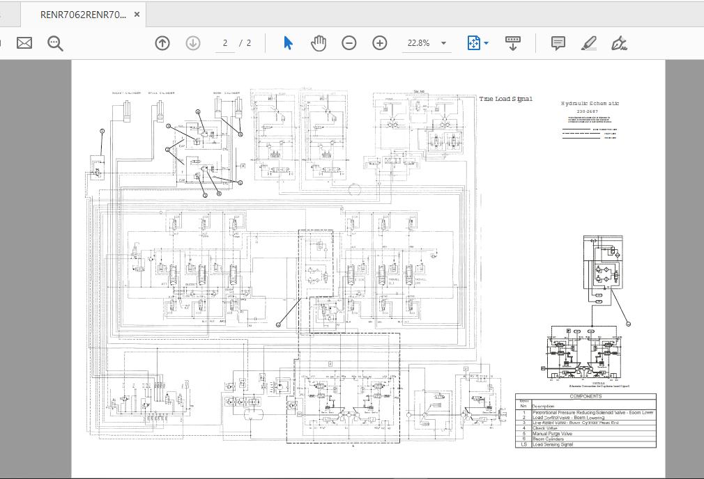Open the find text magnifier tool
Viewport: 704px width, 479px height.
click(55, 43)
